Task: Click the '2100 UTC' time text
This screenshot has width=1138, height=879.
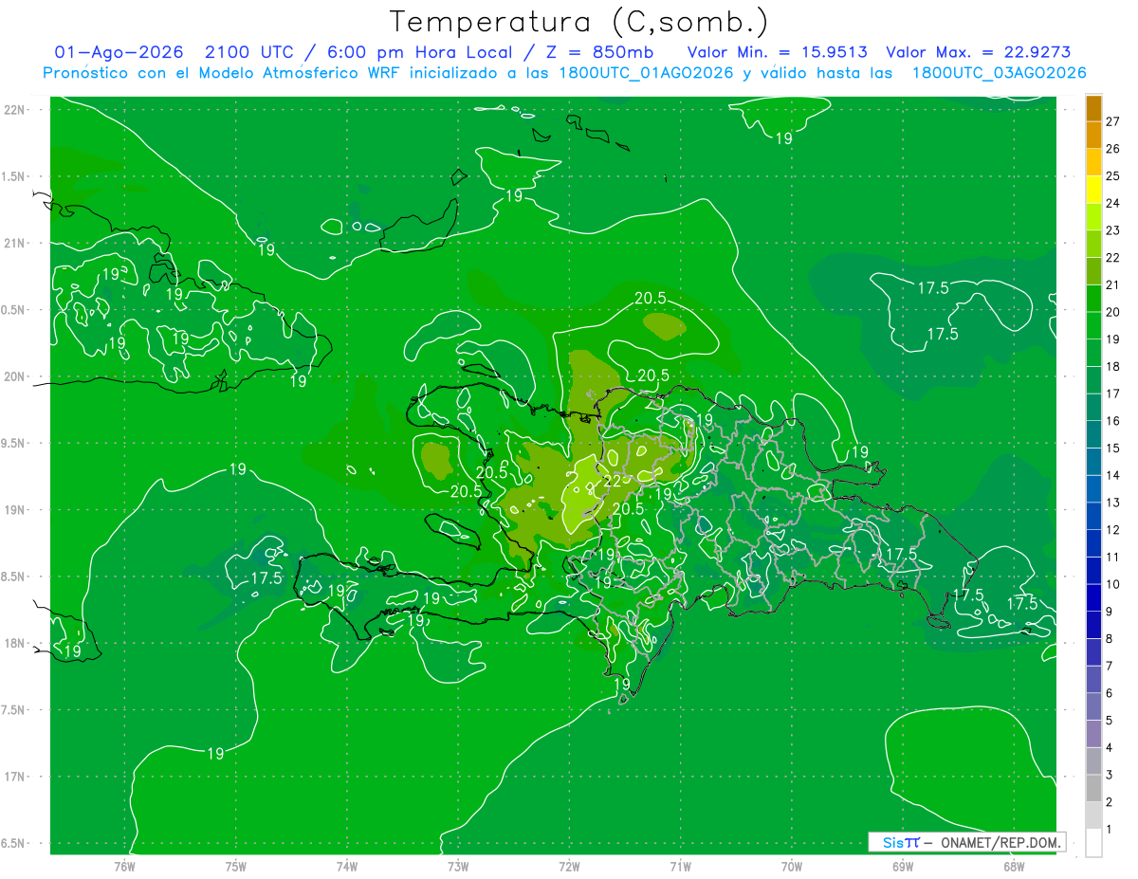Action: tap(248, 52)
